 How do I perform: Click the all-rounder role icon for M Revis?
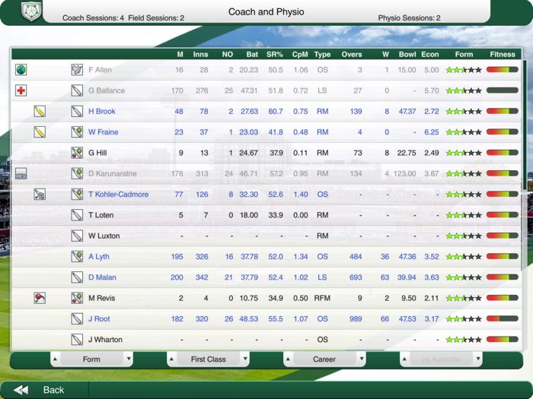pyautogui.click(x=77, y=298)
